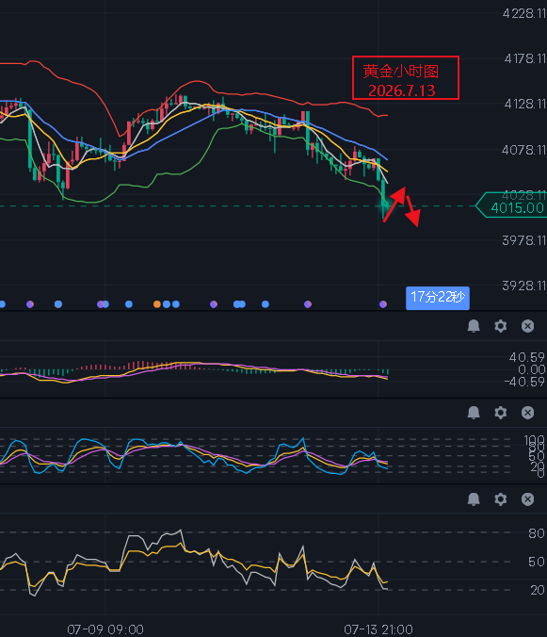Viewport: 547px width, 637px height.
Task: Select the red downward arrow annotation
Action: [411, 211]
